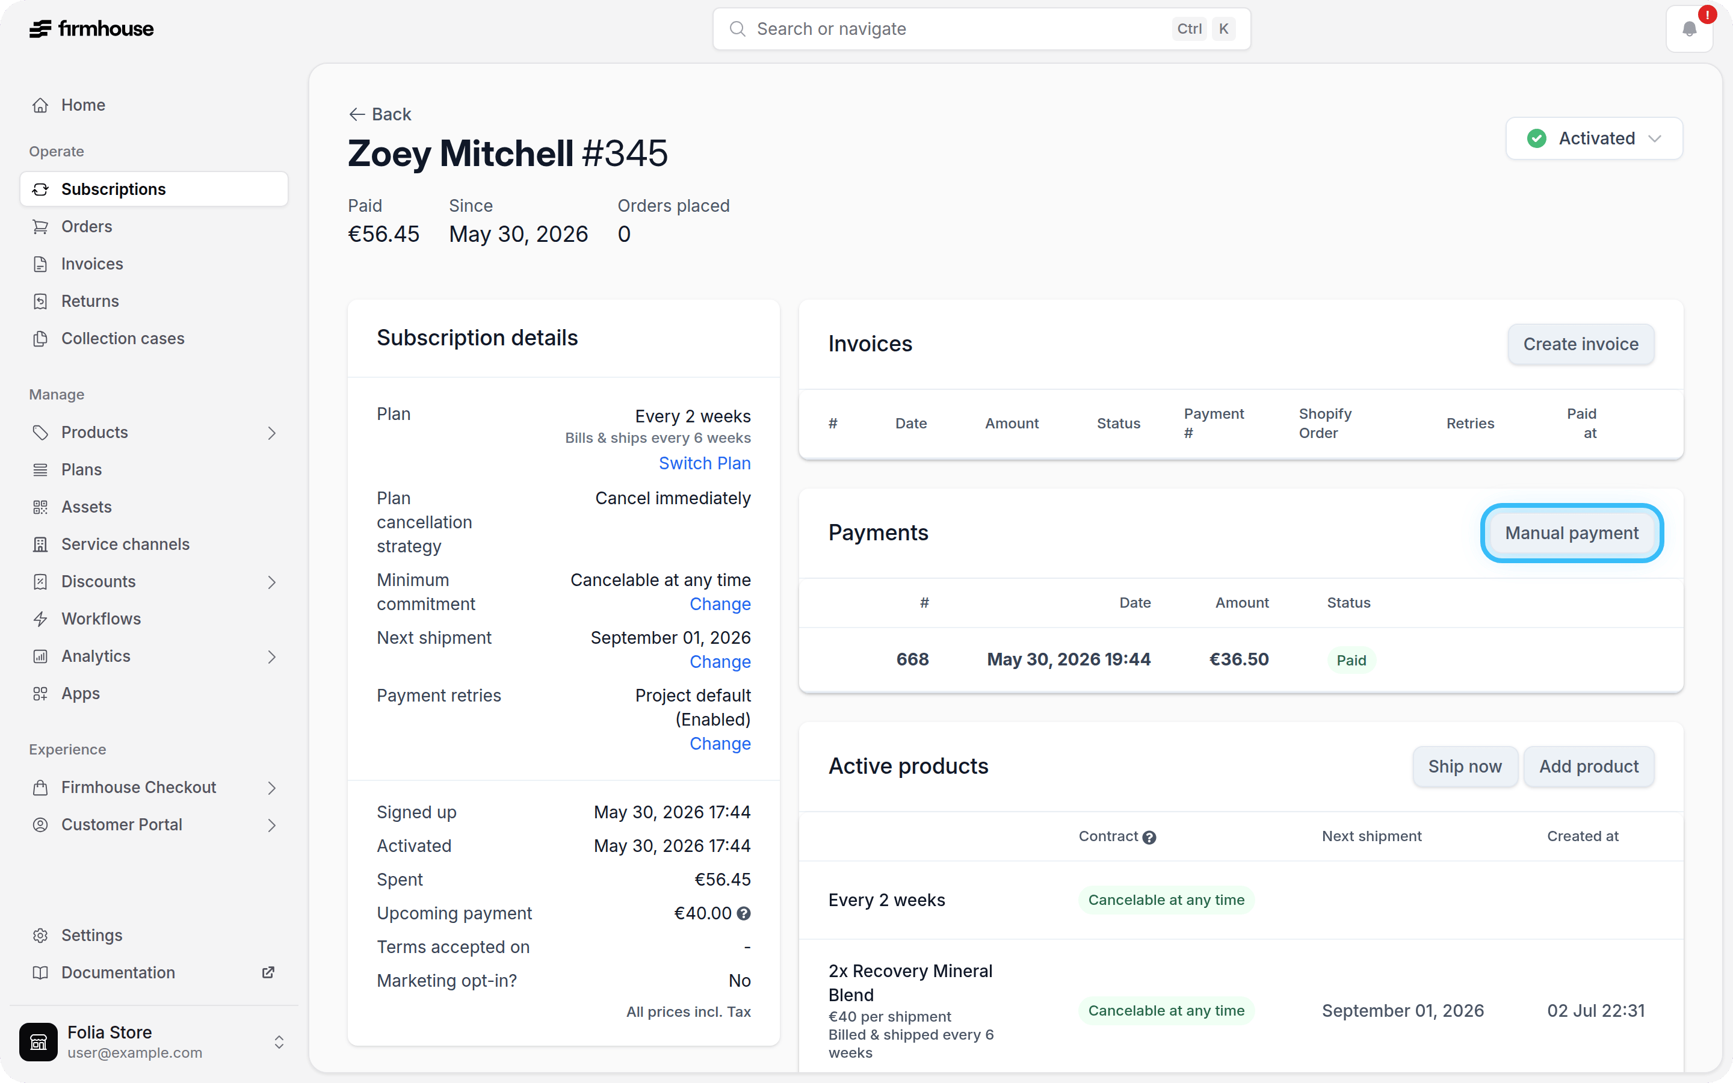
Task: Click the Create invoice button
Action: (x=1581, y=344)
